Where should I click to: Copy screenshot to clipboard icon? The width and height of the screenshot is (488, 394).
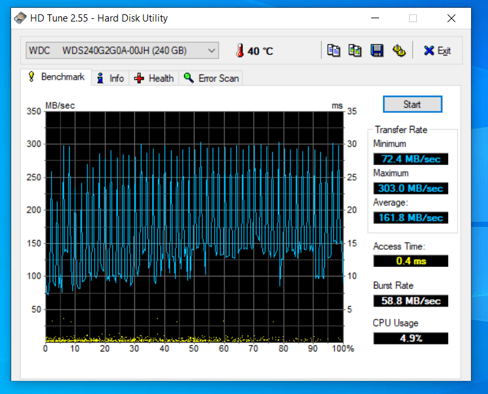point(355,50)
